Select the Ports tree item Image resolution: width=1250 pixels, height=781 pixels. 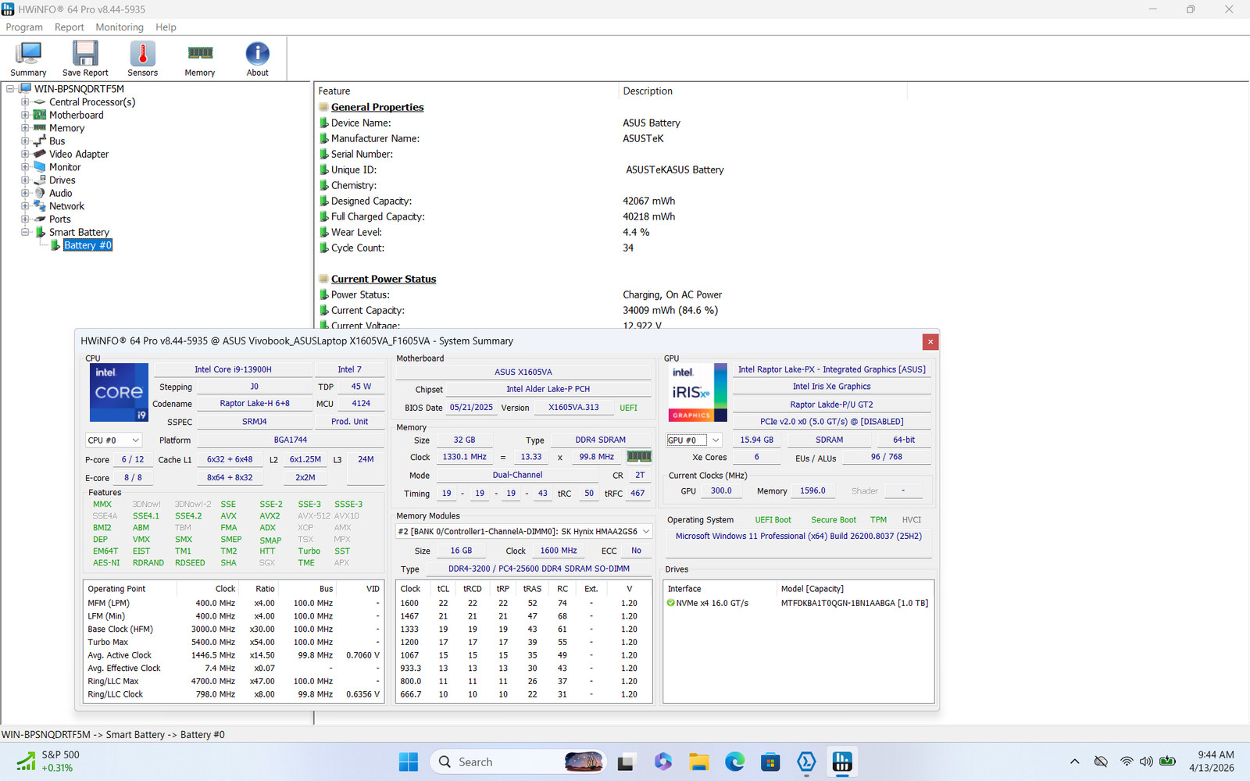tap(60, 219)
